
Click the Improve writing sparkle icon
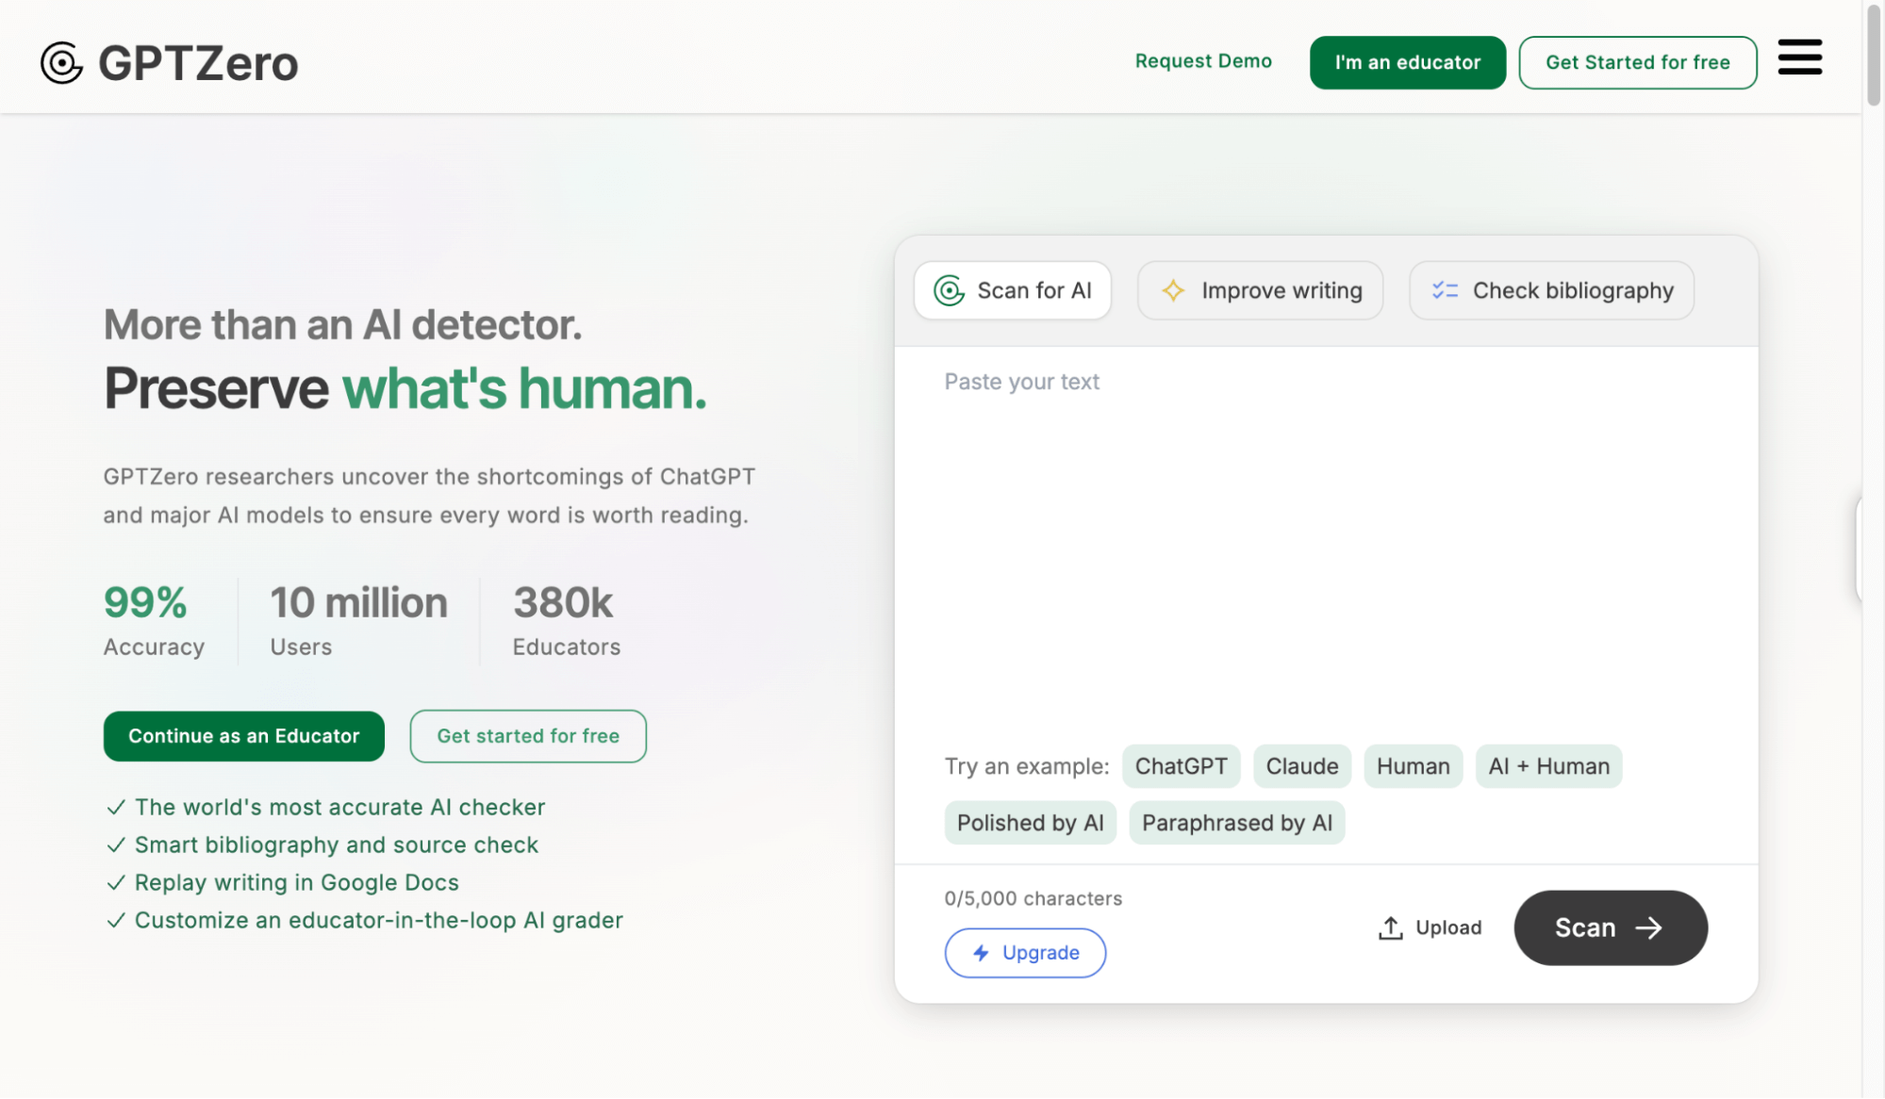click(x=1173, y=290)
